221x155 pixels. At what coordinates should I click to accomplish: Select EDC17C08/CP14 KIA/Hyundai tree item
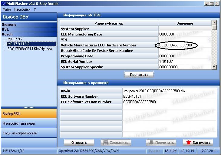click(30, 49)
